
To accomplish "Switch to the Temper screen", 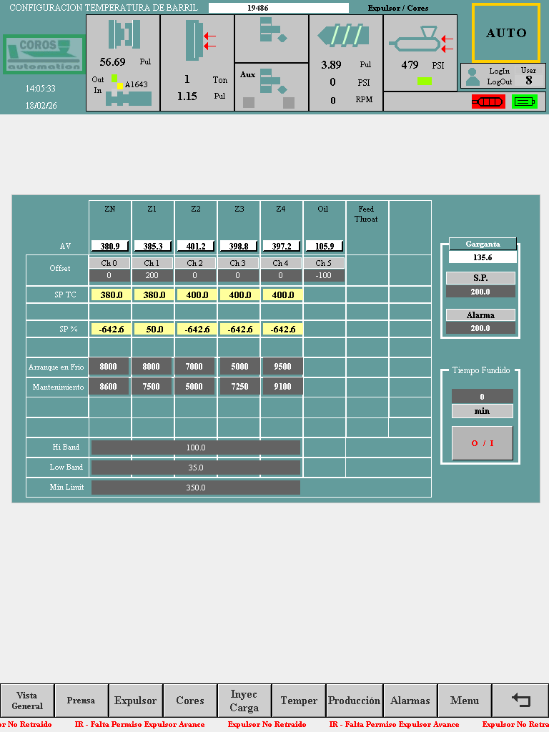I will pos(299,701).
